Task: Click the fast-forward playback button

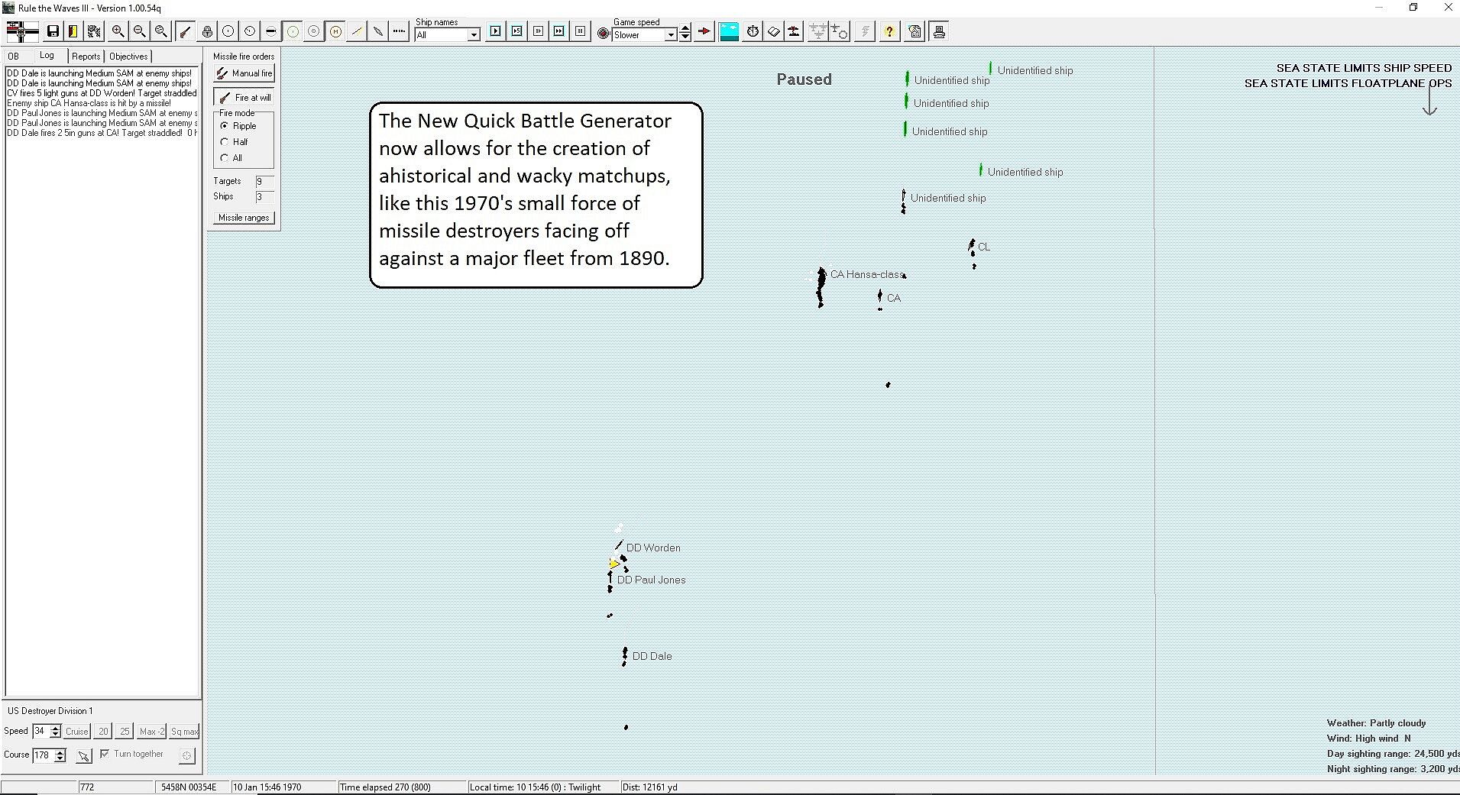Action: click(x=559, y=31)
